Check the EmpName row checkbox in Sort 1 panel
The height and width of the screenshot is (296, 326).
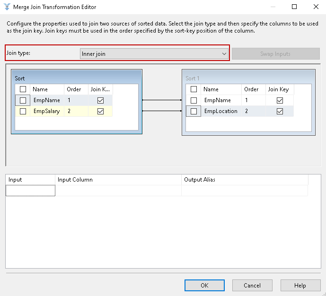pos(194,100)
